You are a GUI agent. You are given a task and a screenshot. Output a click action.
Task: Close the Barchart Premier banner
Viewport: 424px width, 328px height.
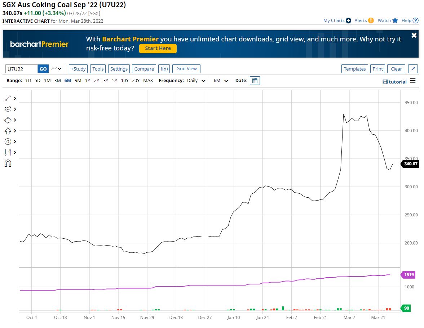point(414,35)
